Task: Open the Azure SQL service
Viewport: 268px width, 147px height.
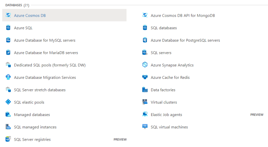Action: point(23,28)
